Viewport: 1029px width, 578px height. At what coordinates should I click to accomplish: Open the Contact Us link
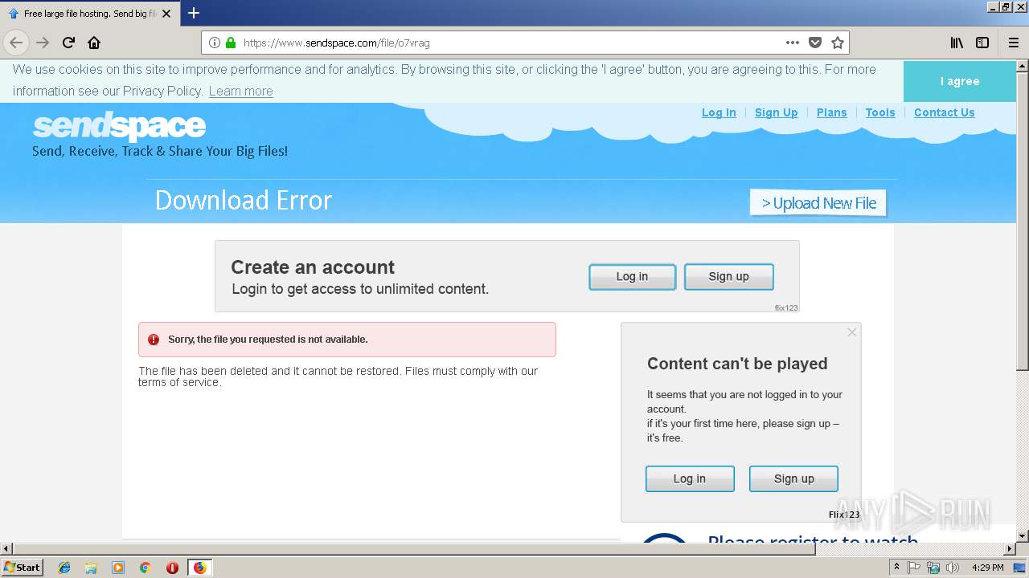click(945, 112)
